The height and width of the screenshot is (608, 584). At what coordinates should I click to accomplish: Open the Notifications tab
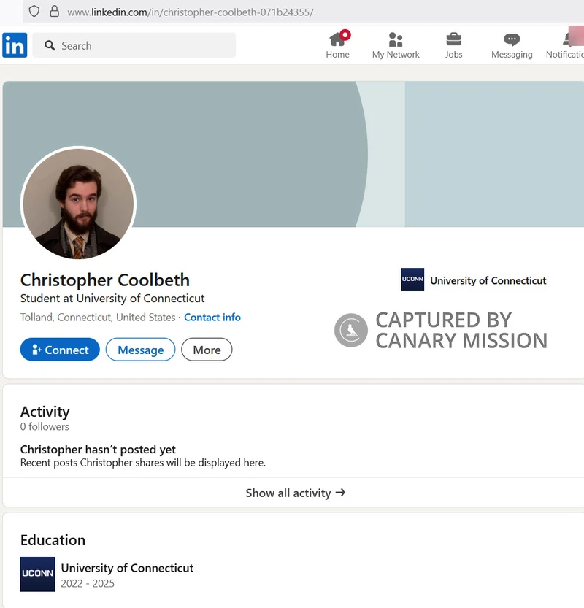coord(564,45)
